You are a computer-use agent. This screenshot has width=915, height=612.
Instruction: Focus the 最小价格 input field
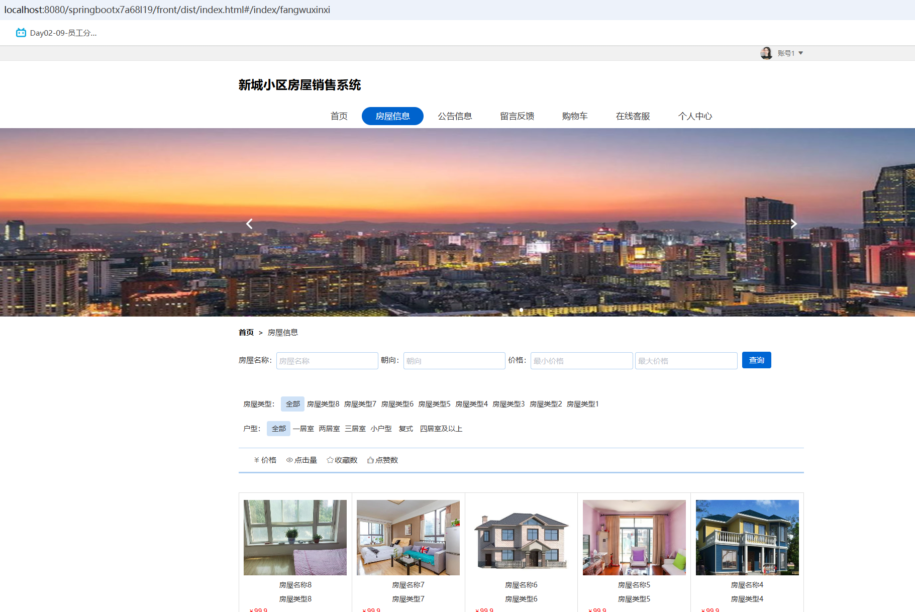581,361
